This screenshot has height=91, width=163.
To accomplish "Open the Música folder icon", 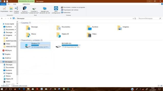I will tap(28, 35).
